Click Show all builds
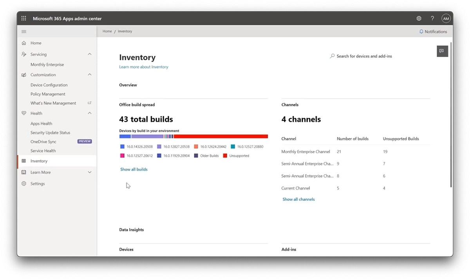Viewport: 470px width, 279px height. point(134,169)
